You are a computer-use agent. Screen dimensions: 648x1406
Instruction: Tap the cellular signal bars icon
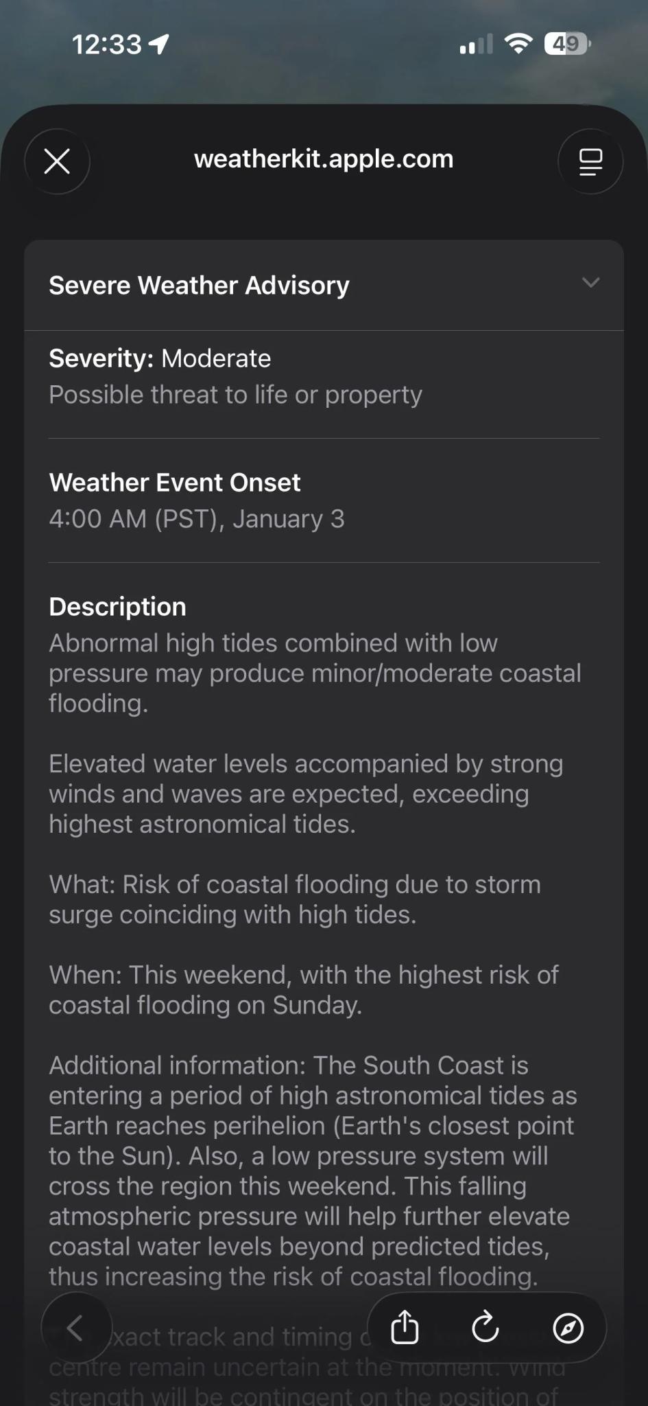[x=476, y=45]
